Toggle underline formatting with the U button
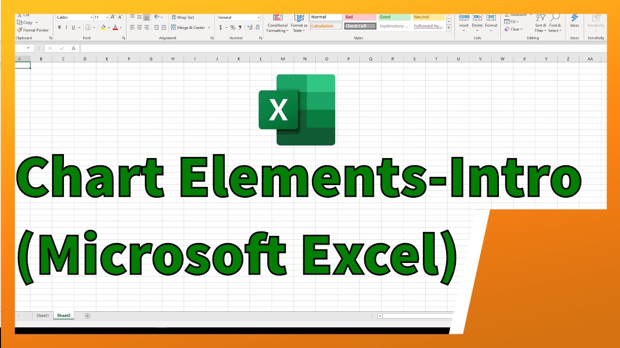 (73, 28)
